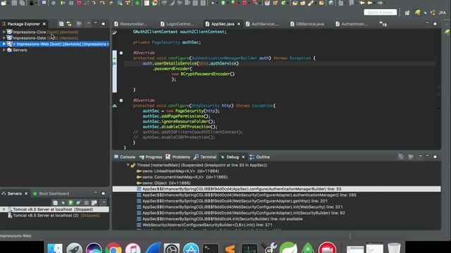
Task: Switch to the JPA perspective
Action: [442, 13]
